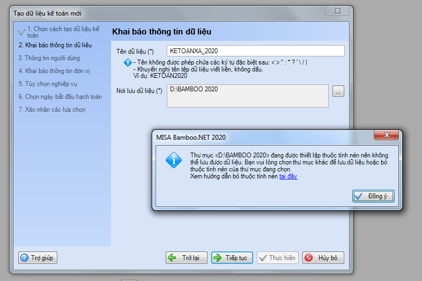The image size is (422, 281).
Task: Select step 7 Xác nhận các lựa chọn
Action: point(52,110)
